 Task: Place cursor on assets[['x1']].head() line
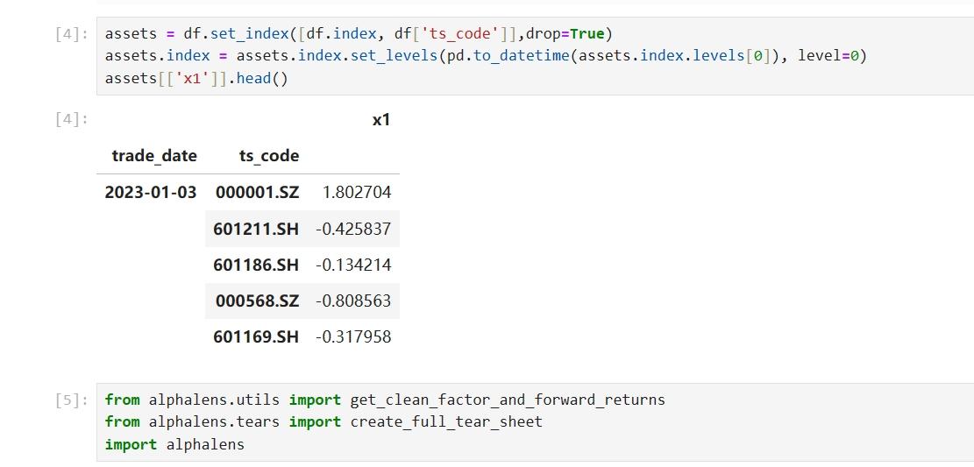click(x=196, y=79)
